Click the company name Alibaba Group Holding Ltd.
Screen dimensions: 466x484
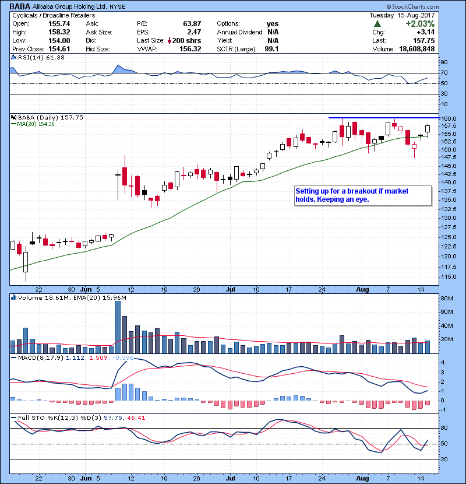coord(69,6)
